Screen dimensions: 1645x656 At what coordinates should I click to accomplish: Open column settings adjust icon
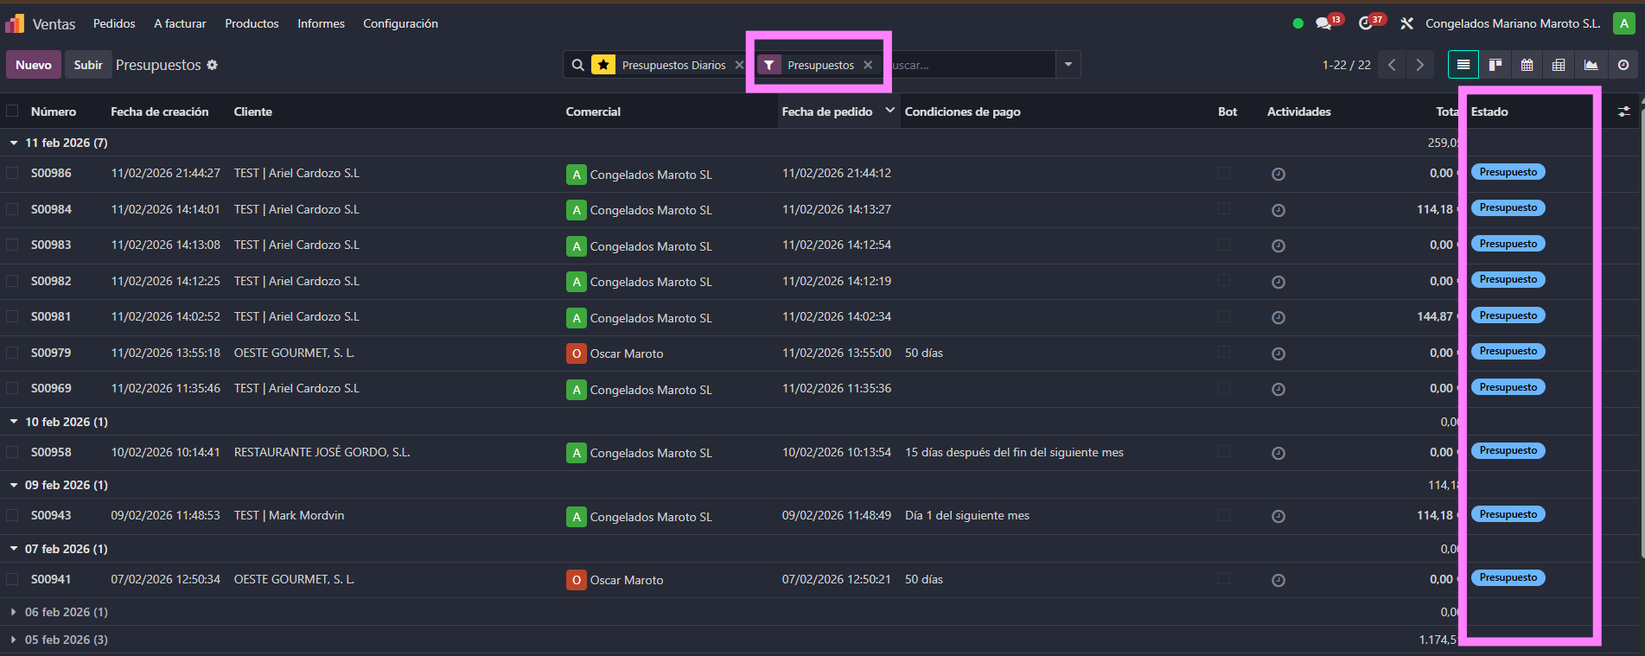click(x=1623, y=111)
